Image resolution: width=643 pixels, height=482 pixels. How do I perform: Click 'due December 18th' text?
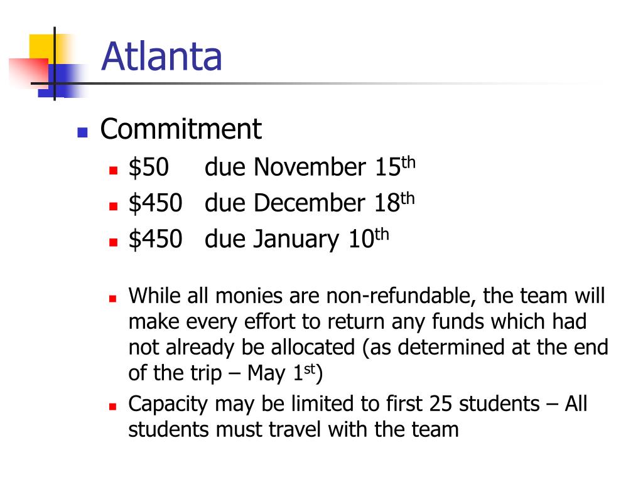click(310, 203)
